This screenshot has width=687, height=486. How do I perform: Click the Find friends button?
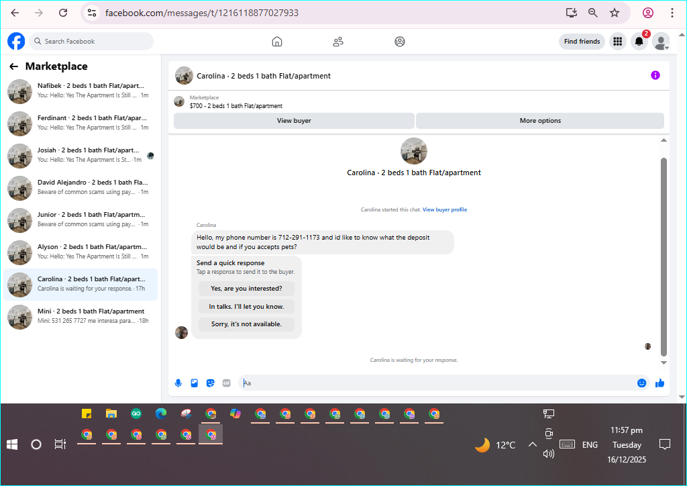tap(582, 41)
